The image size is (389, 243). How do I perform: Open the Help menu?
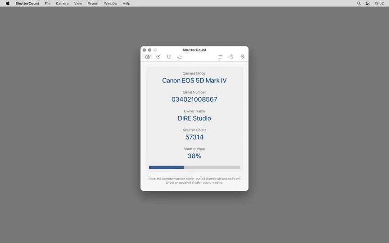click(x=126, y=4)
